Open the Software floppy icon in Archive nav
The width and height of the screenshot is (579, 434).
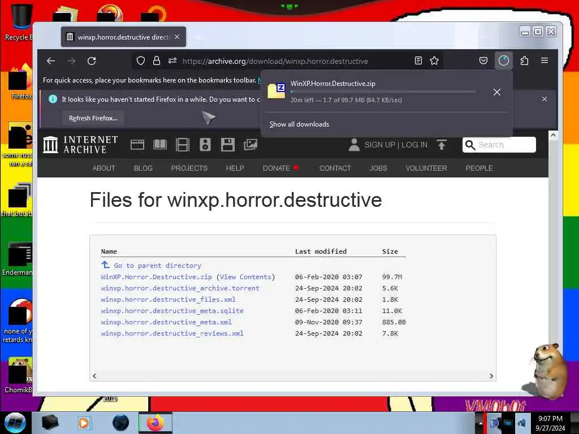228,145
